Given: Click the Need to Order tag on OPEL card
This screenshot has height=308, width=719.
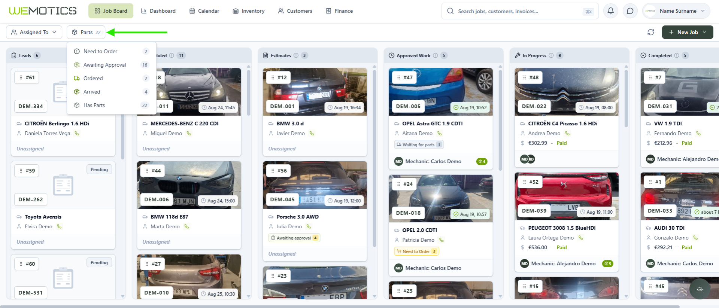Looking at the screenshot, I should [x=416, y=251].
